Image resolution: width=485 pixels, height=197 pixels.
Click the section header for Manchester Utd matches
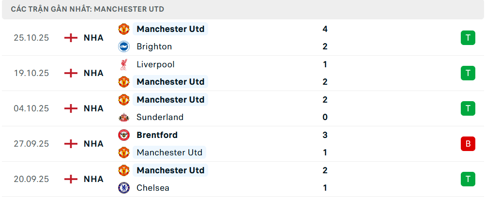87,9
